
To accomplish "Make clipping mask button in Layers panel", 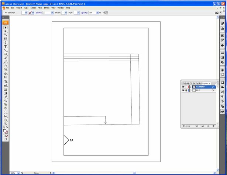I will tap(197, 126).
